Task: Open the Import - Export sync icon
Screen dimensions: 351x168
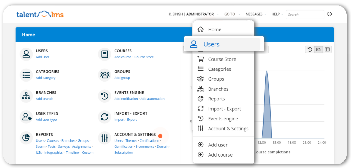Action: point(104,117)
